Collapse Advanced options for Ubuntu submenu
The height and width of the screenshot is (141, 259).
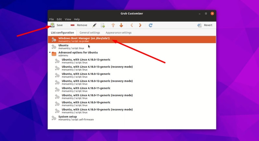click(x=50, y=52)
